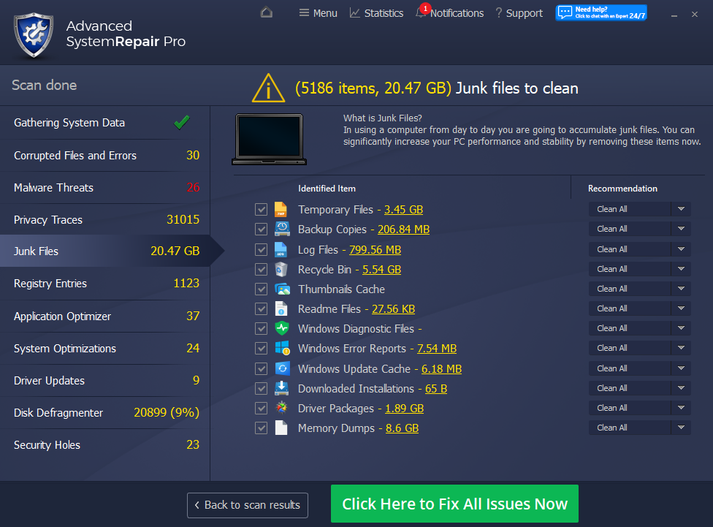Click the Recycle Bin item icon
The width and height of the screenshot is (713, 527).
point(282,269)
